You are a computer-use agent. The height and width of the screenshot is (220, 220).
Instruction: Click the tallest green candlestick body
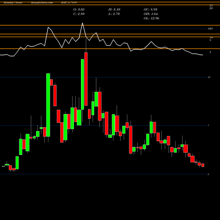click(x=48, y=105)
